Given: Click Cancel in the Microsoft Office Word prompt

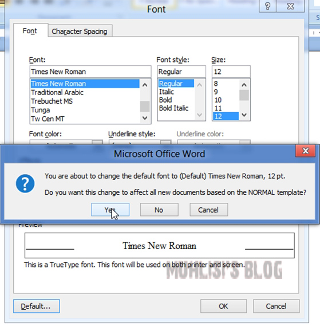Looking at the screenshot, I should (208, 210).
